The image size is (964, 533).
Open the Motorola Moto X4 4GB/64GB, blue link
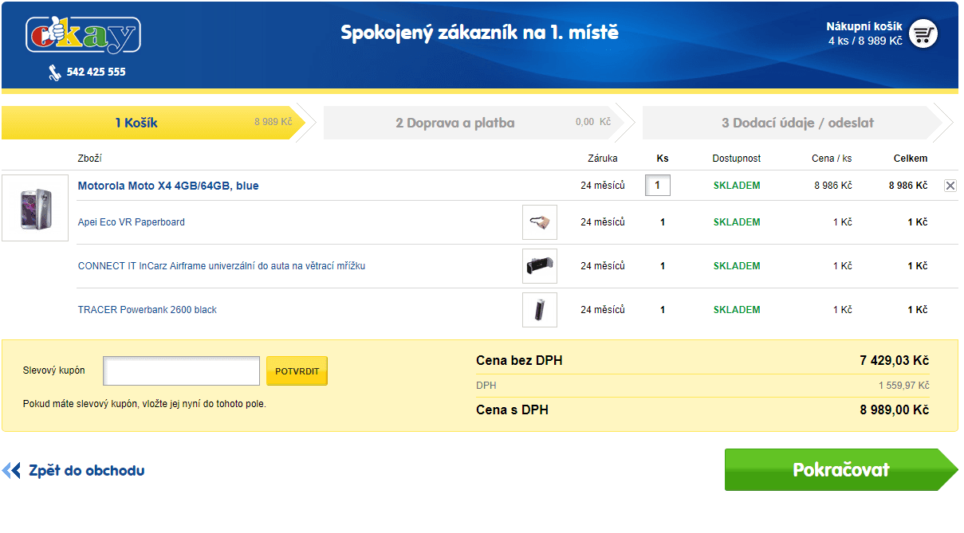point(168,186)
